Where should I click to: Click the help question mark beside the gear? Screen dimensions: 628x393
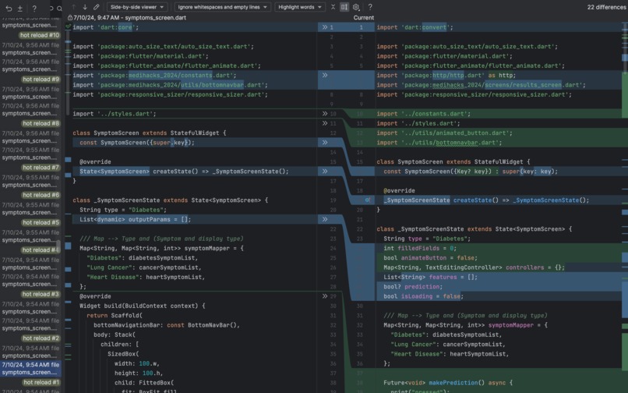pos(370,7)
